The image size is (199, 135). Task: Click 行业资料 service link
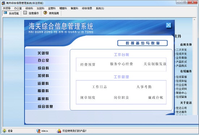181,89
